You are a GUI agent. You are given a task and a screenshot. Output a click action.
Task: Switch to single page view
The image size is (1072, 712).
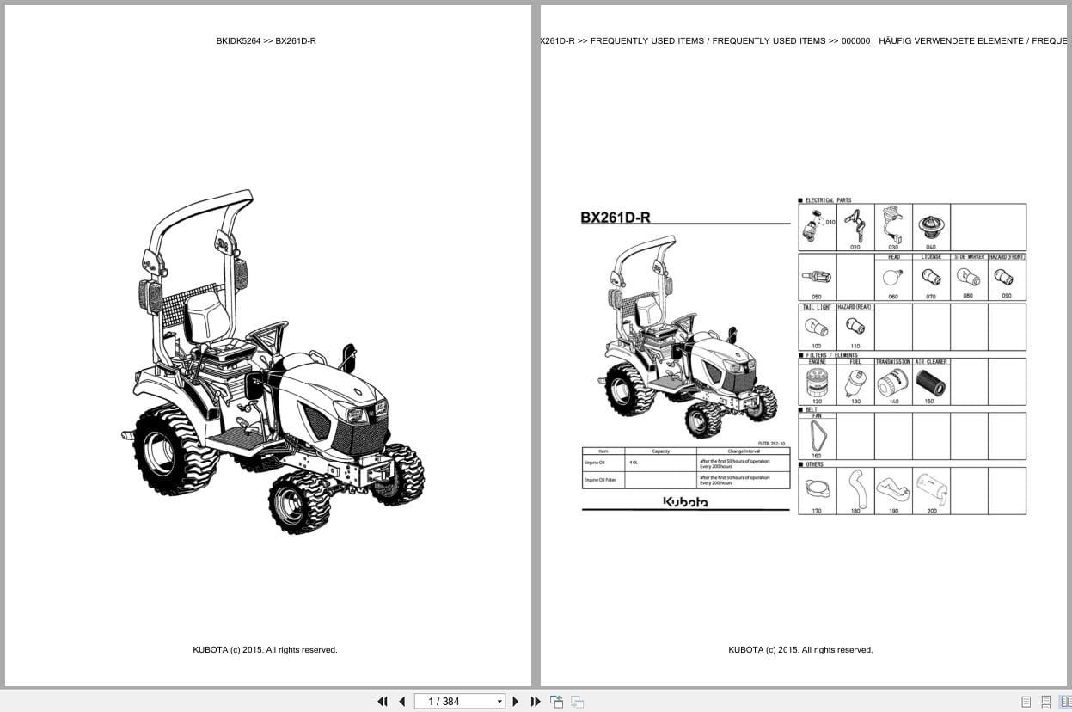(1026, 702)
